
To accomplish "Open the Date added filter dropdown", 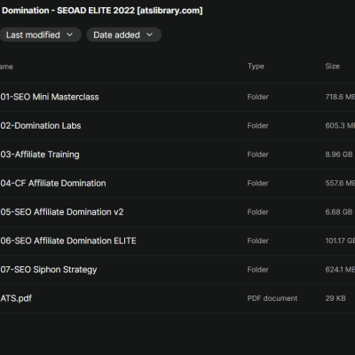I will pyautogui.click(x=123, y=35).
